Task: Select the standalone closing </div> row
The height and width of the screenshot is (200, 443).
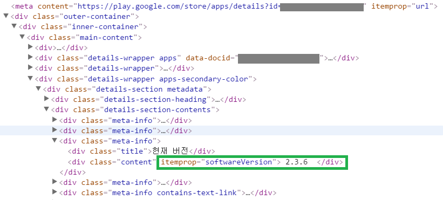Action: pos(73,173)
